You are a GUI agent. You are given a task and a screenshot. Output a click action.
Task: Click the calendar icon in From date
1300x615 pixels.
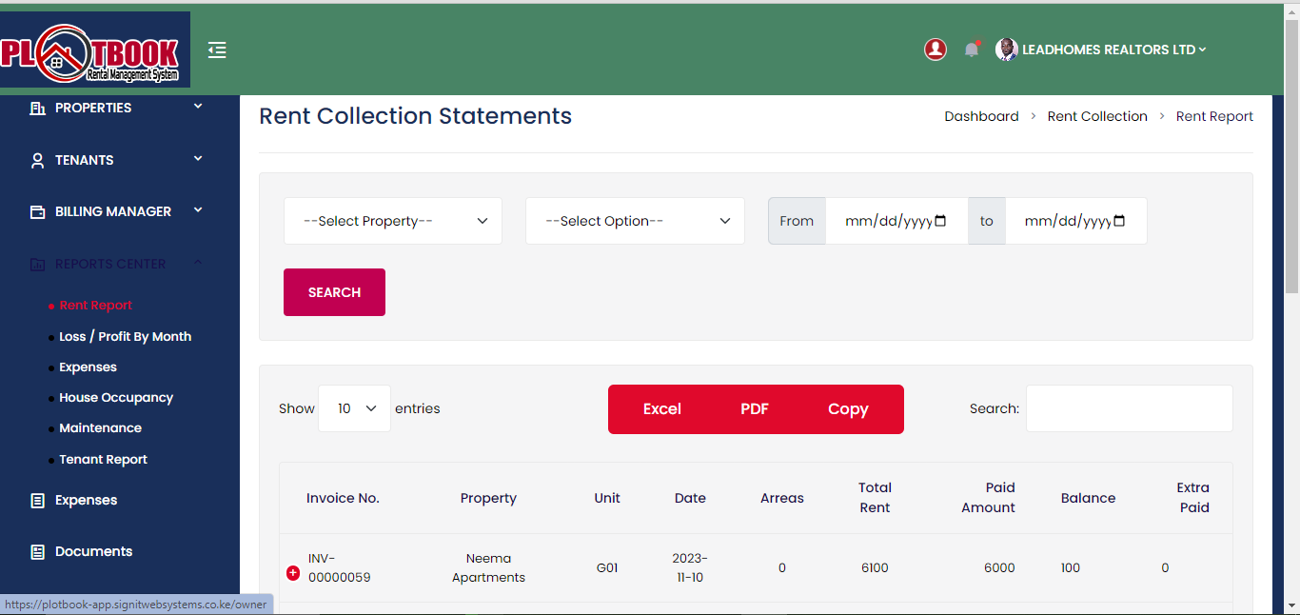tap(940, 221)
